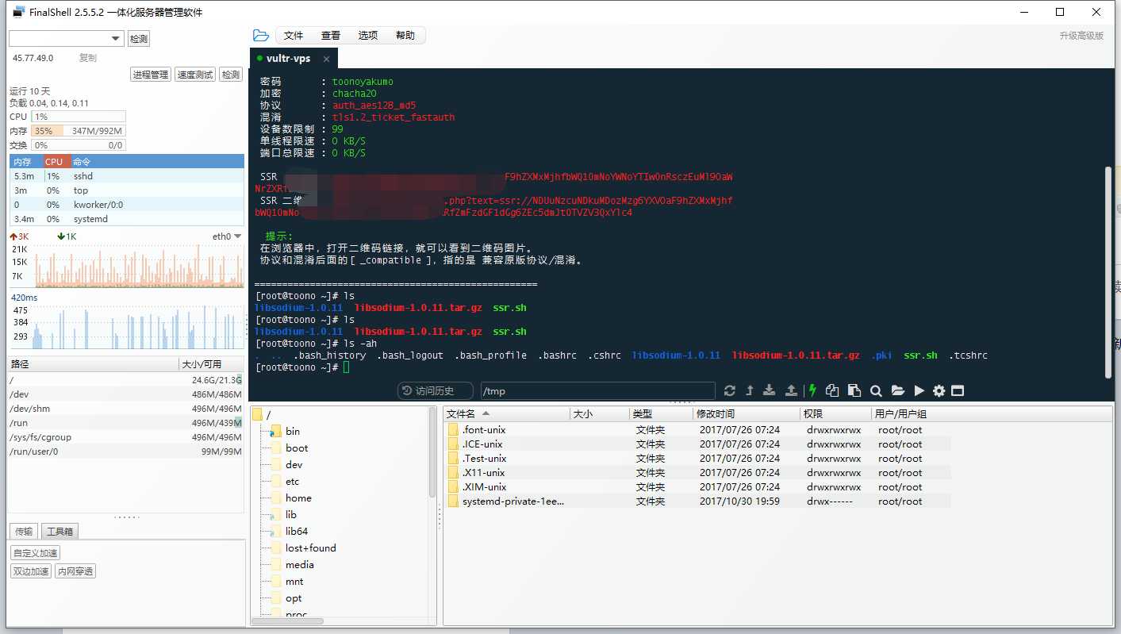Image resolution: width=1121 pixels, height=634 pixels.
Task: Click the 自定义加速 button
Action: coord(36,553)
